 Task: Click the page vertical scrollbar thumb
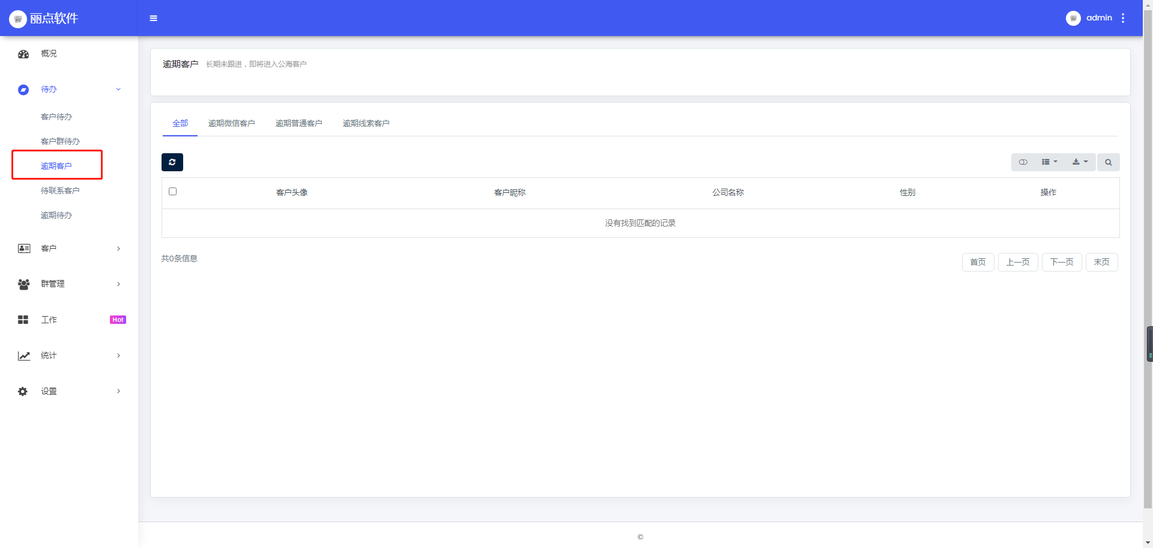(1148, 259)
